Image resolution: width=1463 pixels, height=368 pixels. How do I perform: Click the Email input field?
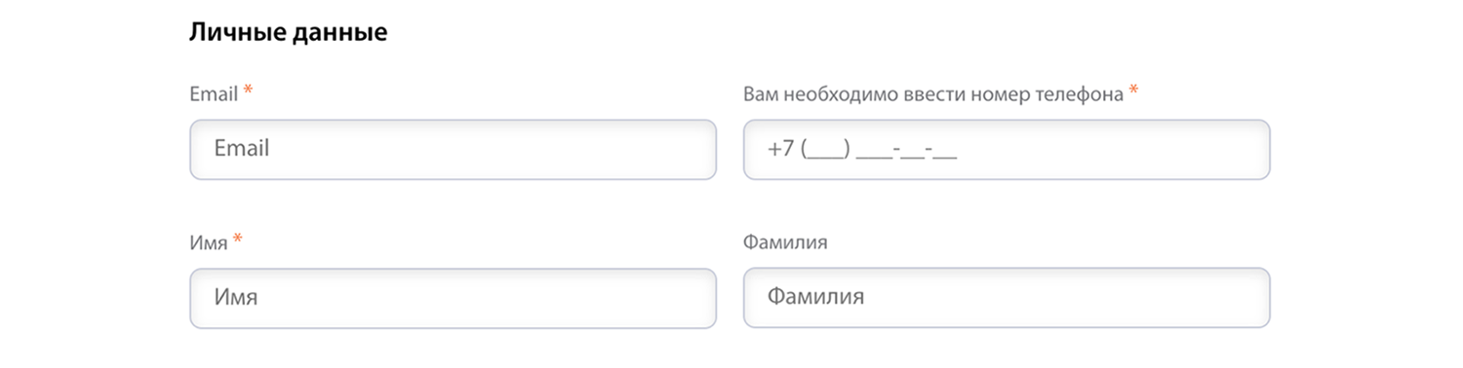(x=453, y=149)
